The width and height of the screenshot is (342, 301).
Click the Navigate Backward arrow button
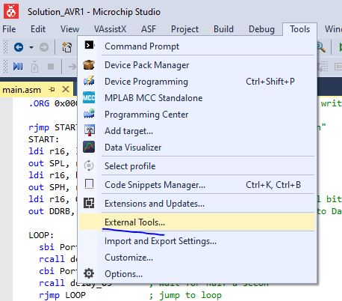[19, 47]
